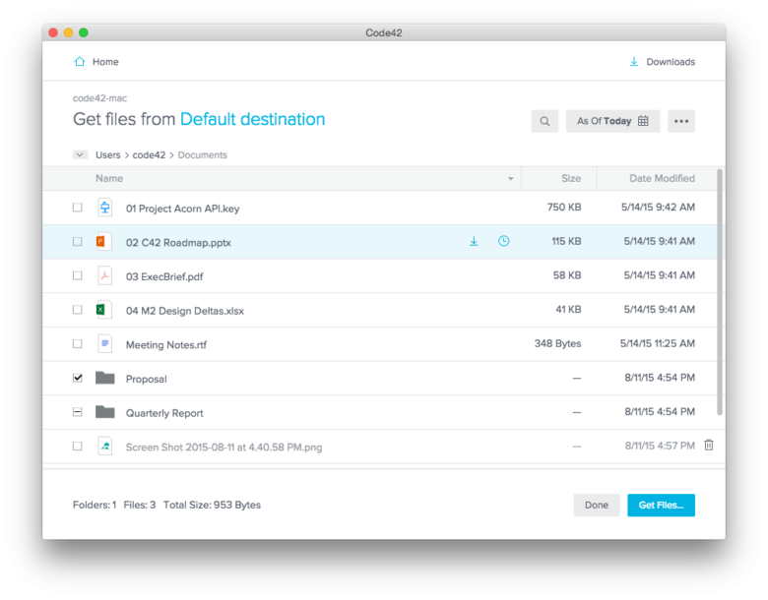Download 02 C42 Roadmap.pptx via arrow icon
Image resolution: width=768 pixels, height=600 pixels.
click(x=474, y=241)
